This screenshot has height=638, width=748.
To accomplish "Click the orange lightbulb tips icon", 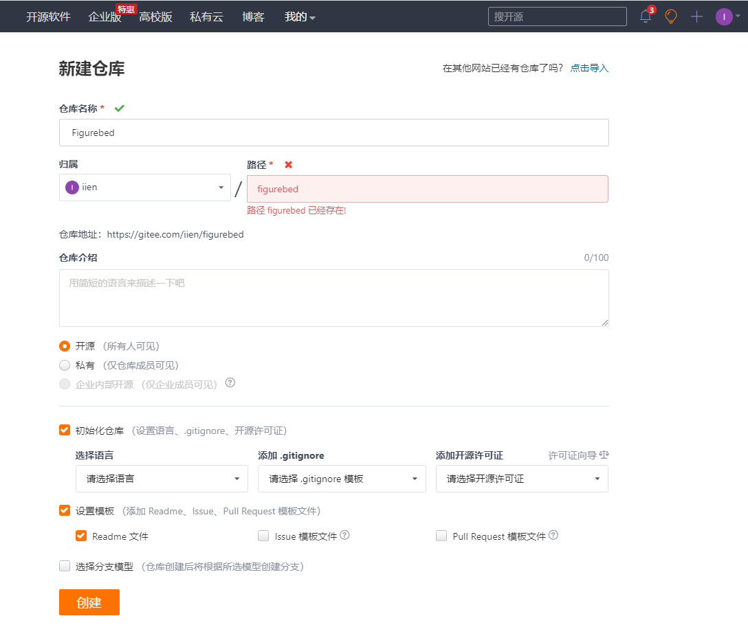I will coord(671,16).
